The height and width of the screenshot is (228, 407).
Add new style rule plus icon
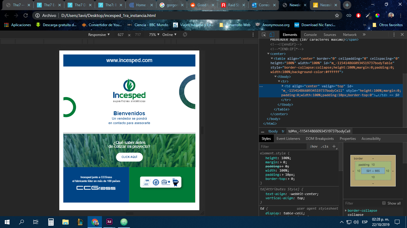[x=334, y=146]
